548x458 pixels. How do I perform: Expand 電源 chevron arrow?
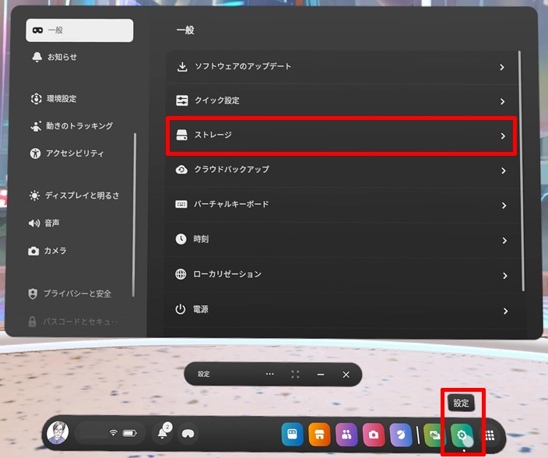coord(505,311)
